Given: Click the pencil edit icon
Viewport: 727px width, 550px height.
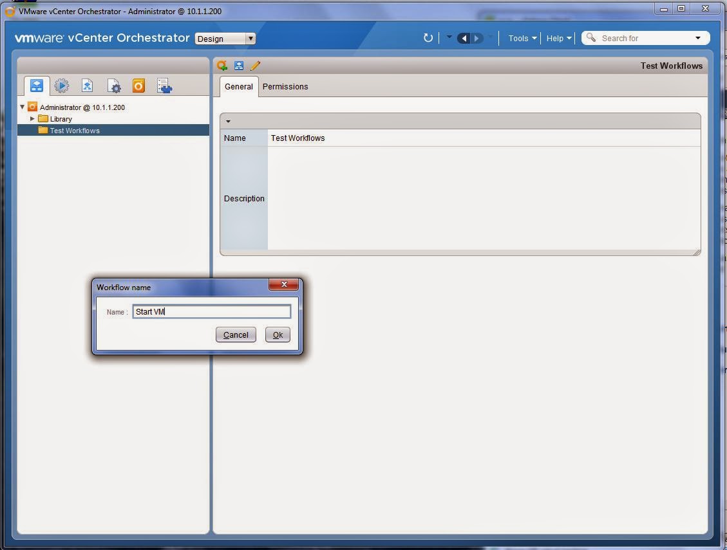Looking at the screenshot, I should [255, 66].
